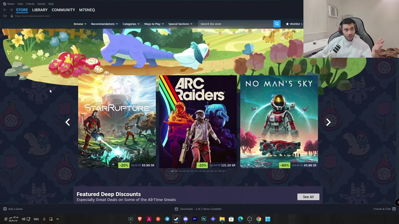Open the Help menu
Screen dimensions: 399x224
coord(51,4)
